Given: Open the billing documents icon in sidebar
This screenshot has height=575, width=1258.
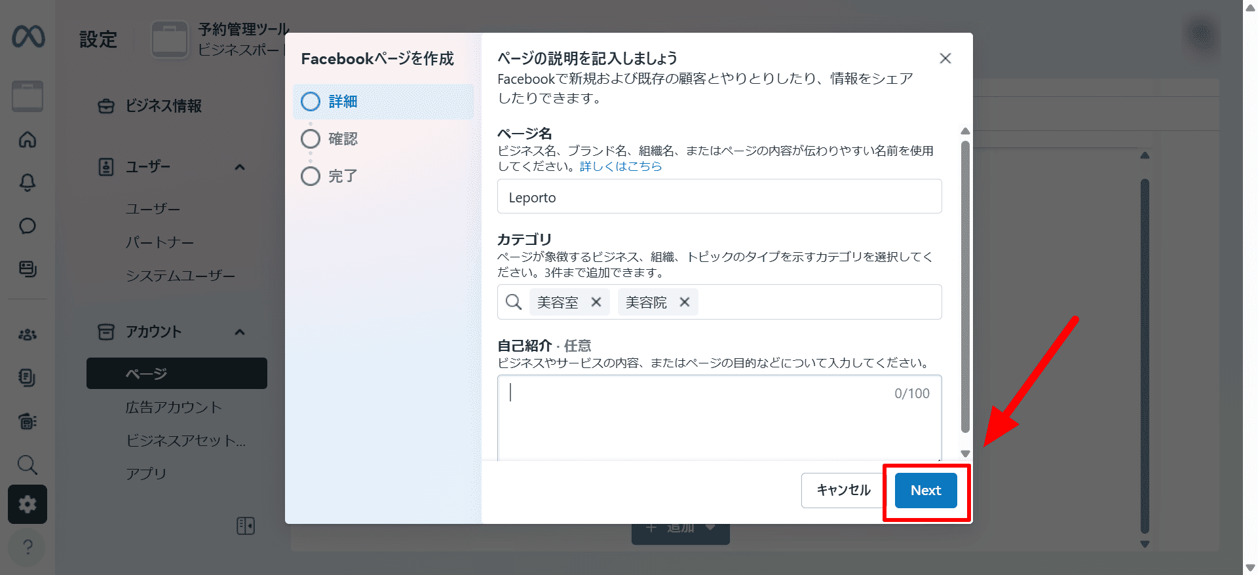Looking at the screenshot, I should click(28, 378).
